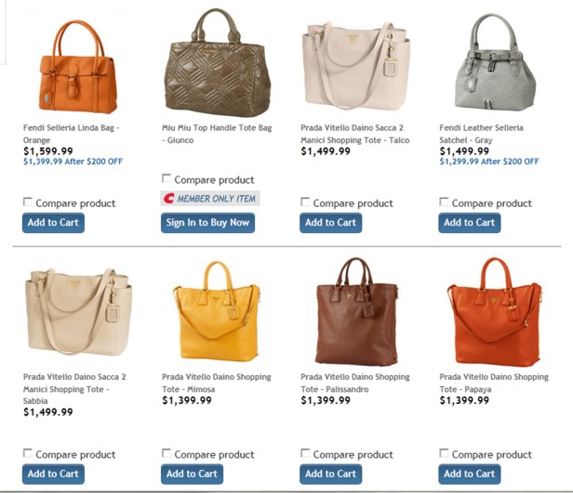Screen dimensions: 573x493
Task: Open Miu Miu Top Handle Tote title
Action: point(217,134)
